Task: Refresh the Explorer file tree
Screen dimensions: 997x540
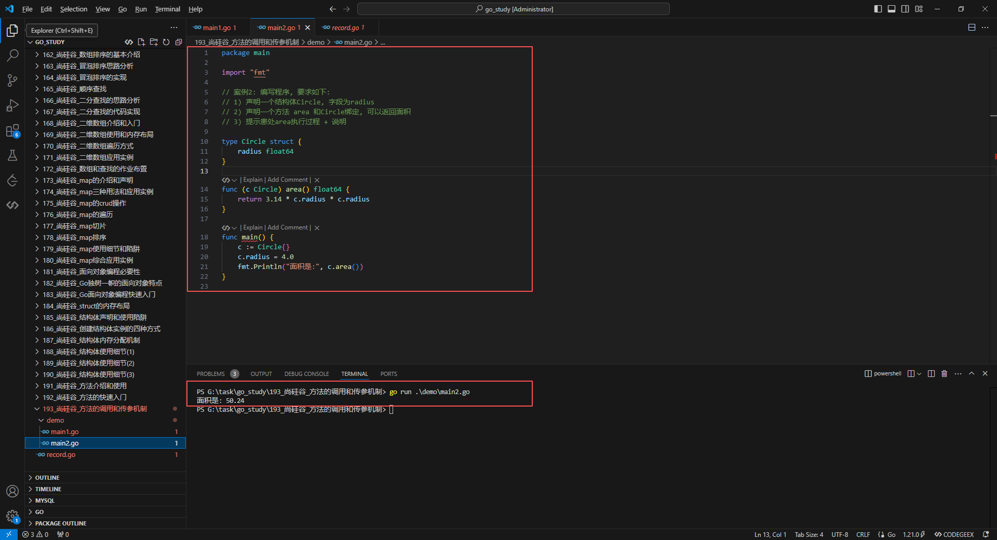Action: 166,42
